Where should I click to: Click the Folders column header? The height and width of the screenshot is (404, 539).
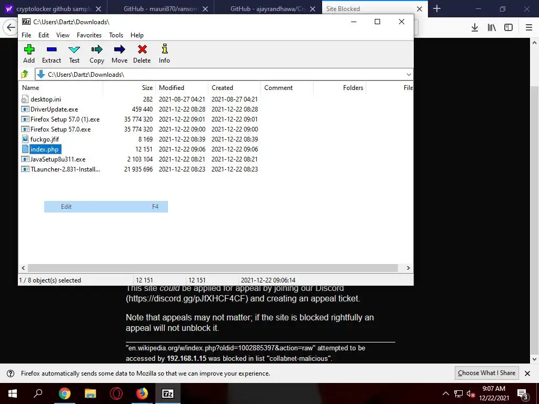[340, 88]
